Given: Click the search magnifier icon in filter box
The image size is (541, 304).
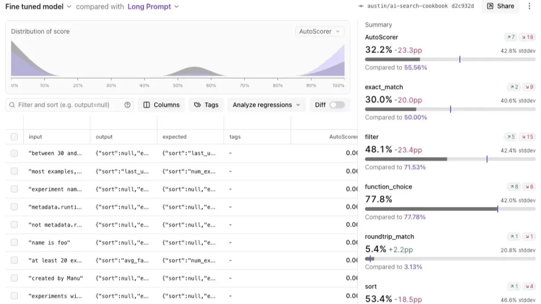Looking at the screenshot, I should click(x=12, y=105).
